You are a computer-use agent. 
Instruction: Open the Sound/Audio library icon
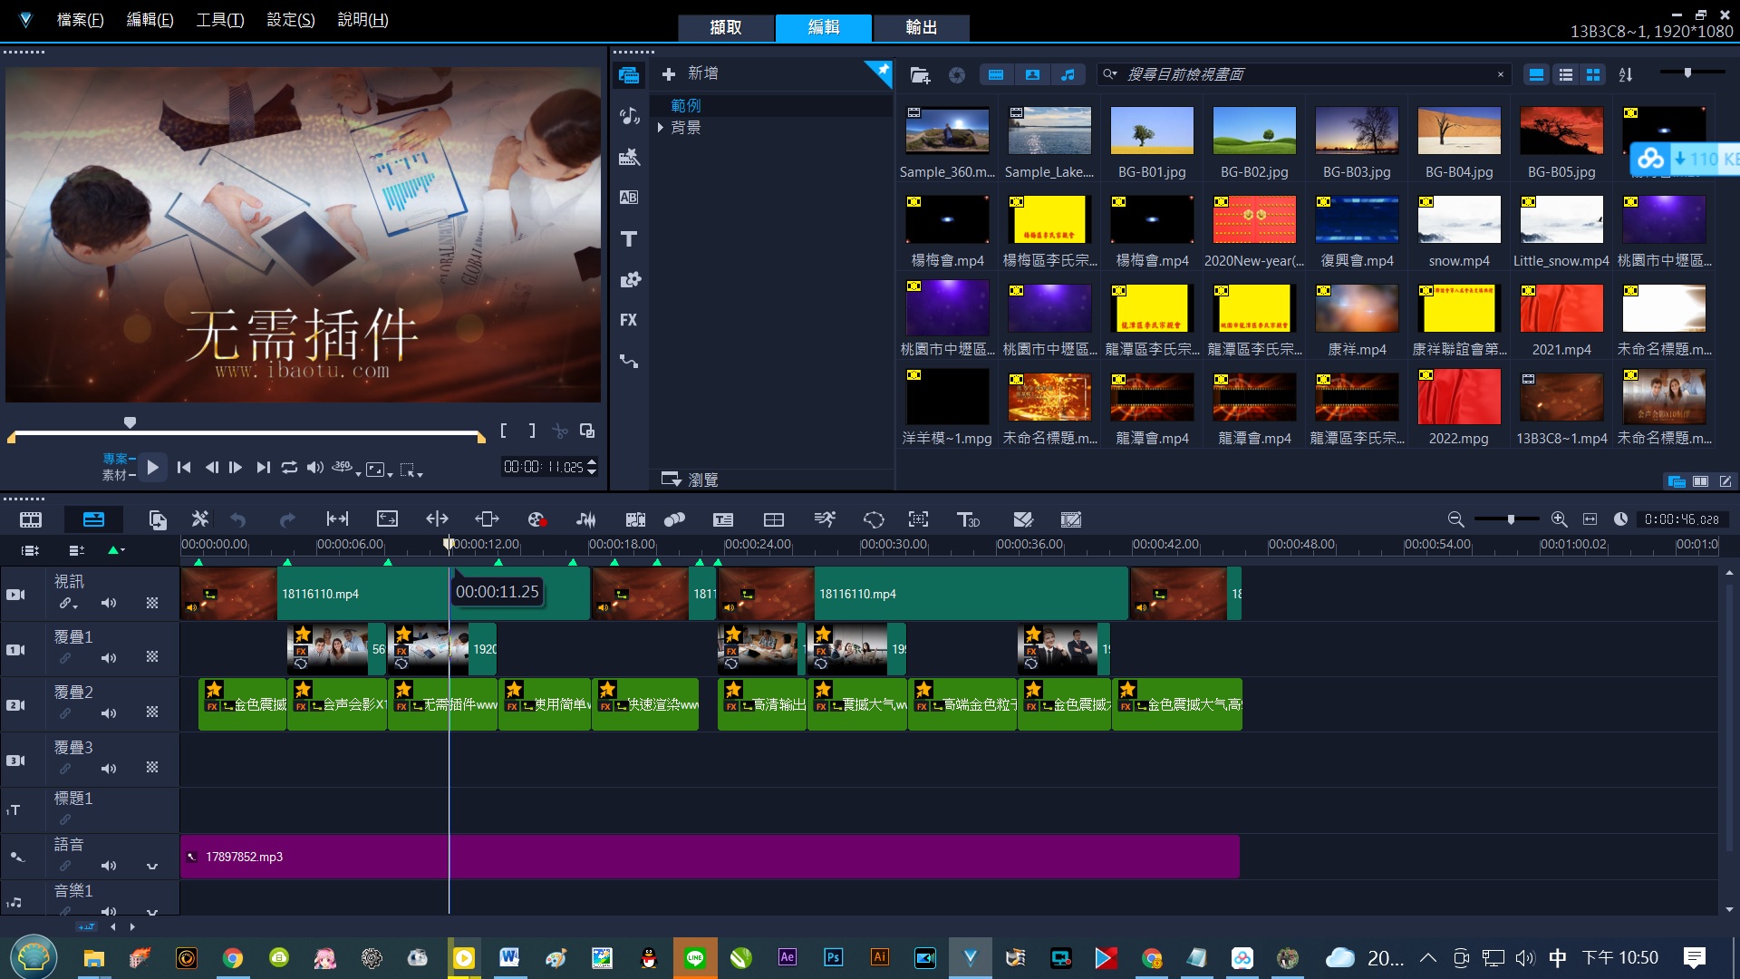click(629, 116)
